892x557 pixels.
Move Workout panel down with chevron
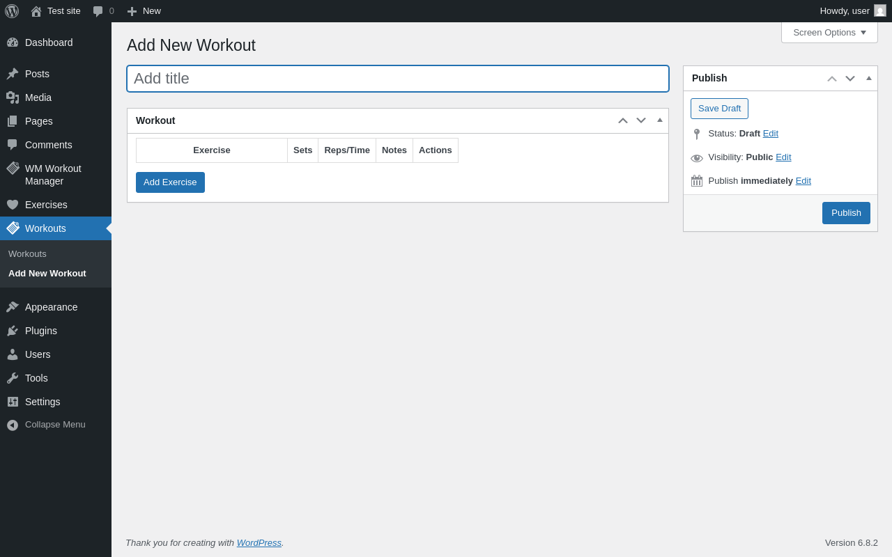641,120
